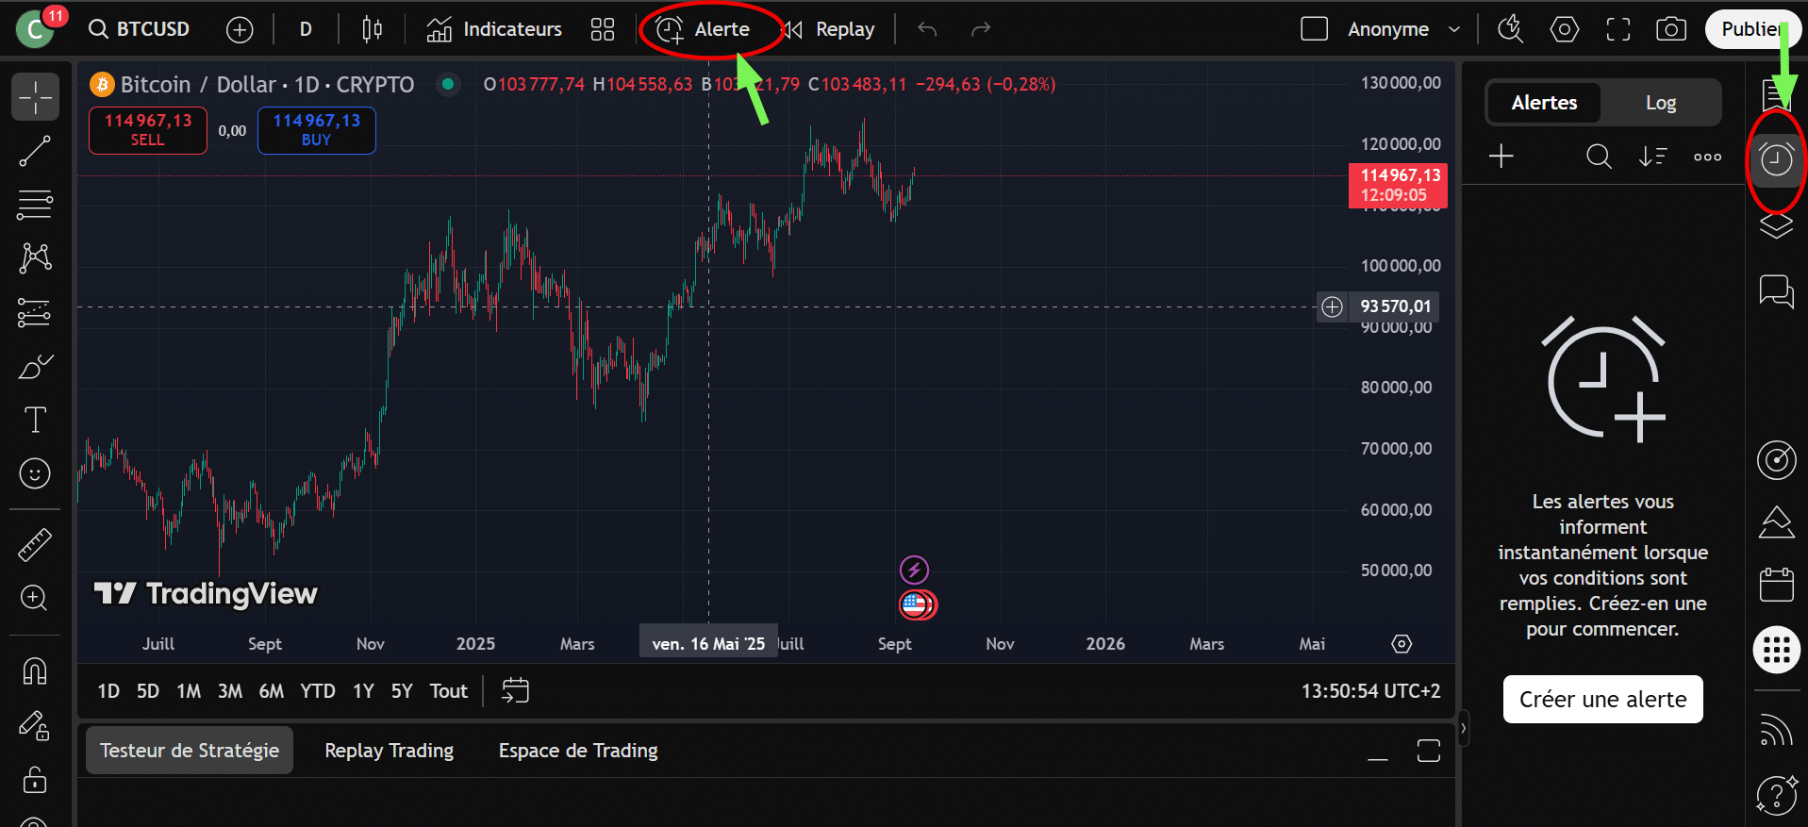Open the Fibonacci retracement tools
The image size is (1808, 827).
click(35, 205)
